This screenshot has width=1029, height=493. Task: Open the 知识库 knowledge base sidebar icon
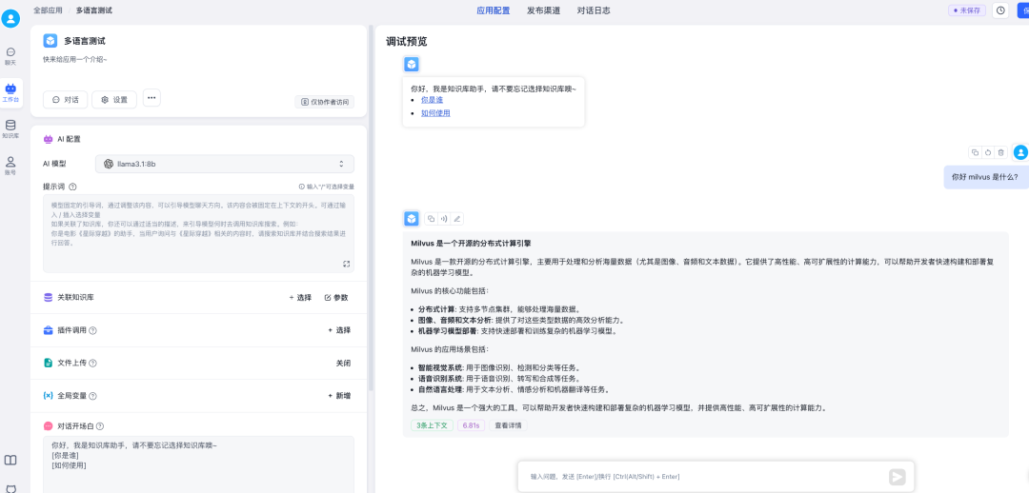(x=10, y=128)
